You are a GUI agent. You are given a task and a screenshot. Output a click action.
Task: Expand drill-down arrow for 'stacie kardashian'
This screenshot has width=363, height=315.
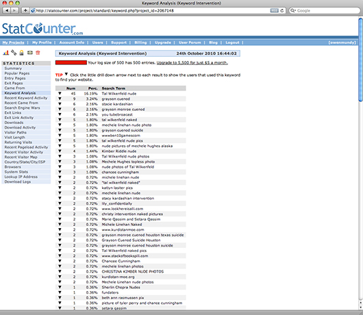(x=60, y=104)
